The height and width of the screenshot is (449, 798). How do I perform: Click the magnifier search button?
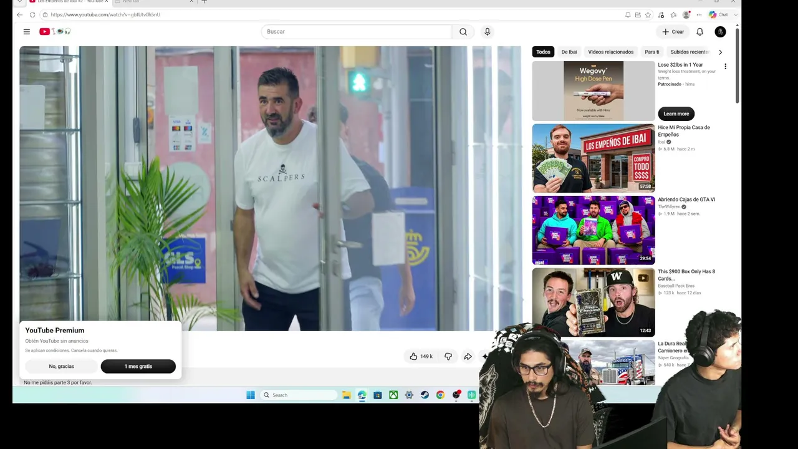[463, 32]
